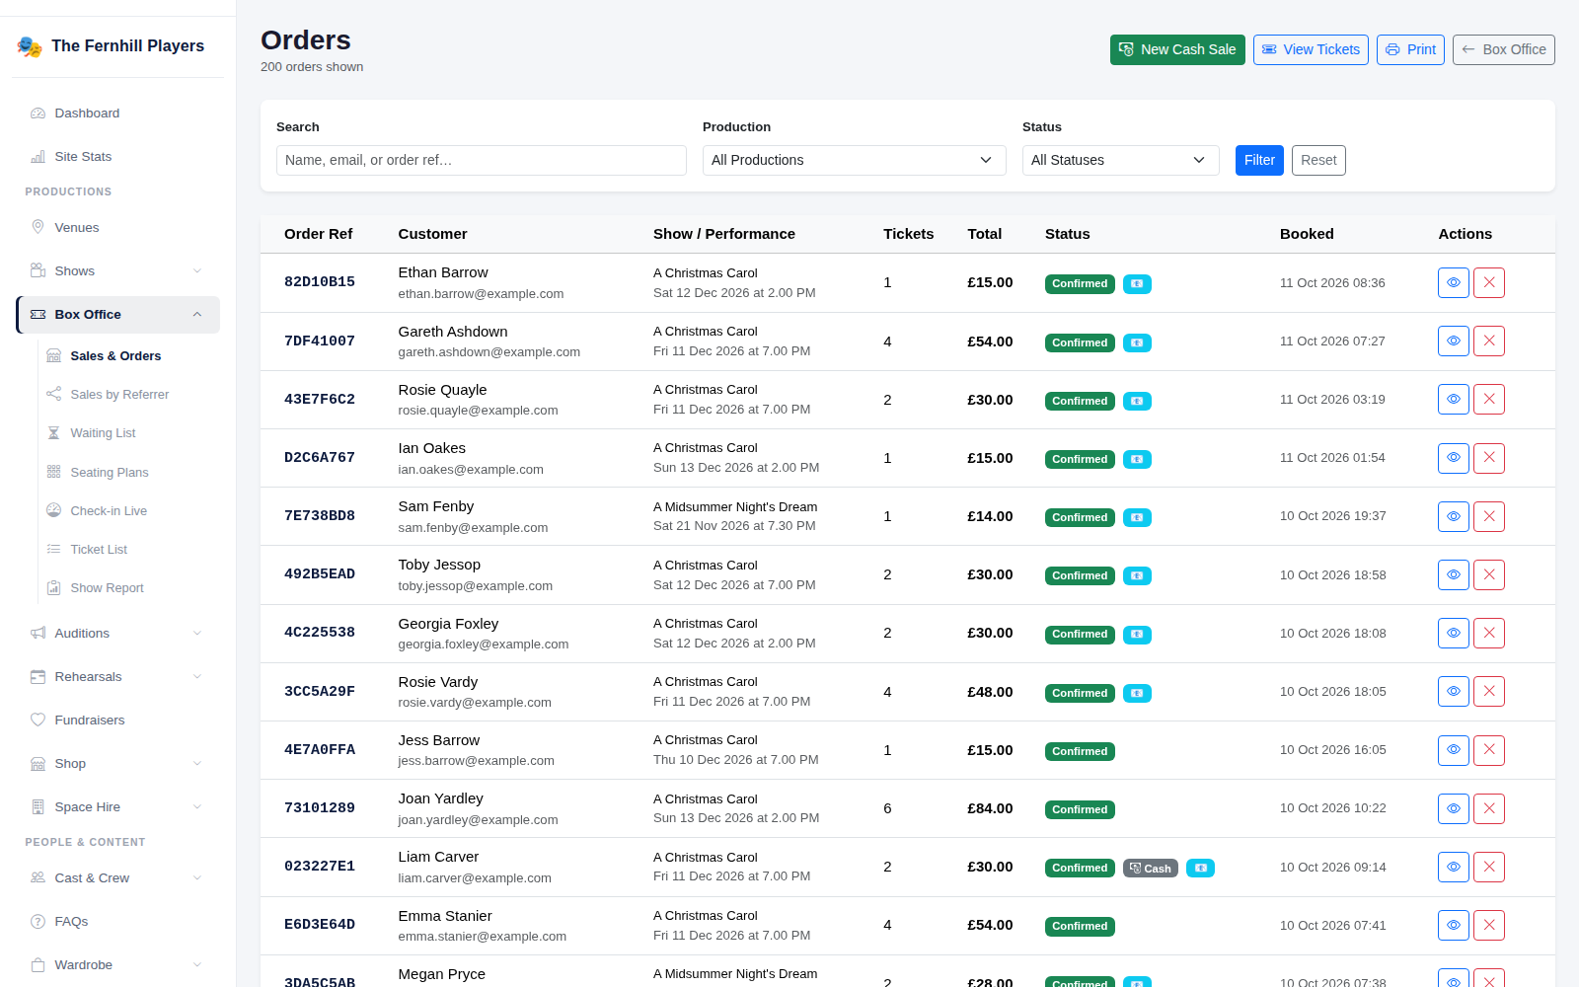This screenshot has width=1579, height=987.
Task: Click ticket badge icon on order 023227E1
Action: 1200,869
